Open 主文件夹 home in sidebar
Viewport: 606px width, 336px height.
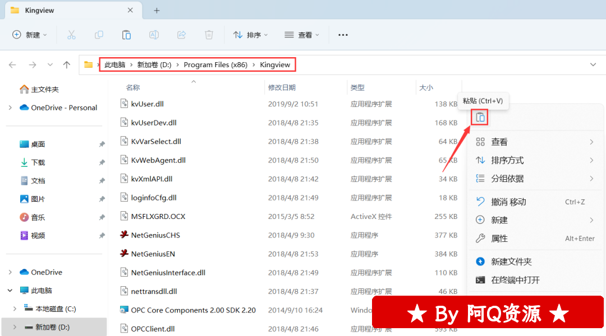(39, 90)
